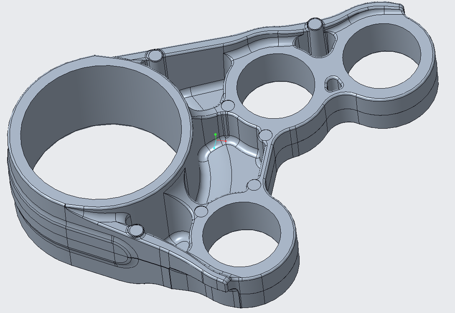Click the small boss left of the middle hole
This screenshot has height=313, width=455.
tap(228, 106)
